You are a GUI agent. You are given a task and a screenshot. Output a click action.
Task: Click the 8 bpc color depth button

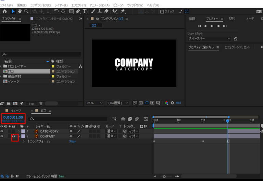point(31,103)
